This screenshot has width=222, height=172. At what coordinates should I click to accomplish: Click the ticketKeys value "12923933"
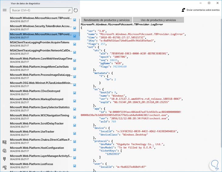click(x=113, y=154)
